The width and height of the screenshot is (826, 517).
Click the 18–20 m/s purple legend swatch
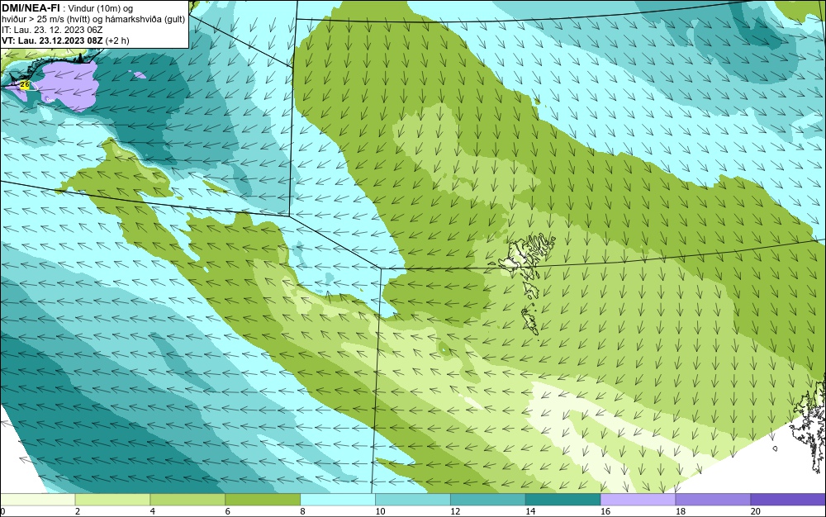[714, 500]
